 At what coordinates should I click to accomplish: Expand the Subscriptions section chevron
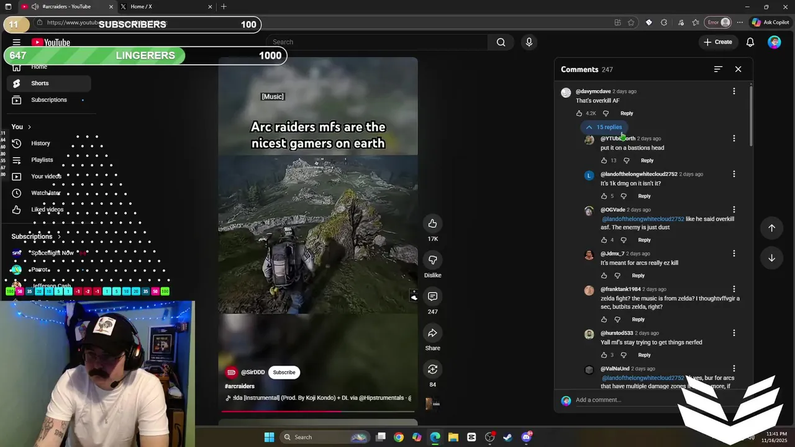(59, 237)
